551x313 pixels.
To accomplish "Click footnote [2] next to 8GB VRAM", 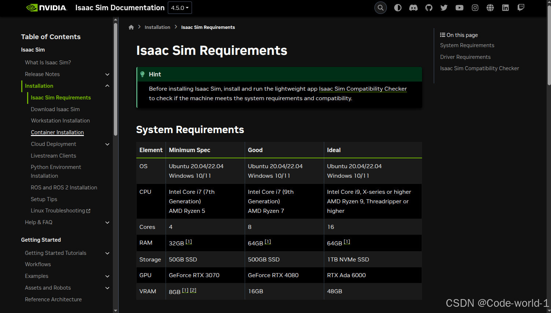I will pos(193,290).
